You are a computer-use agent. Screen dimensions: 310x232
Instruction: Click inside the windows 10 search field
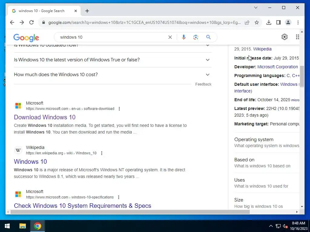[113, 37]
